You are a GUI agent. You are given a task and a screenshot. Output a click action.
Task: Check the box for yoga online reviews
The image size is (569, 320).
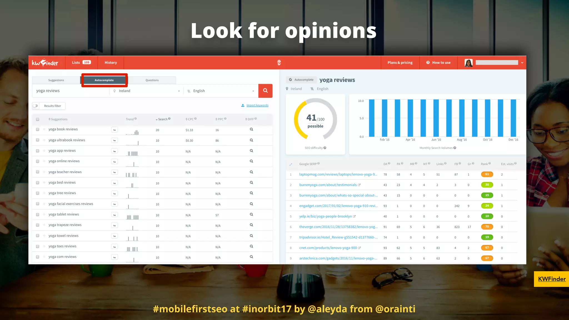[x=38, y=161]
